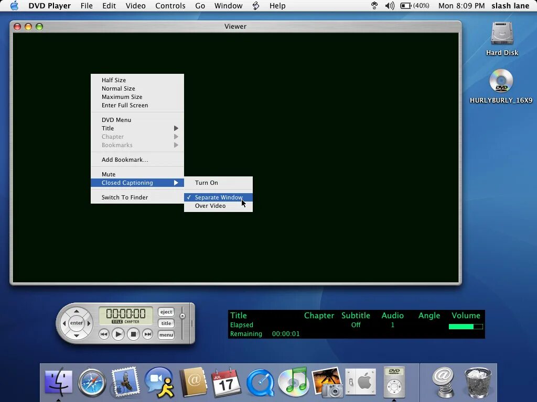This screenshot has width=537, height=402.
Task: Click the controller drawer handle
Action: click(x=192, y=323)
